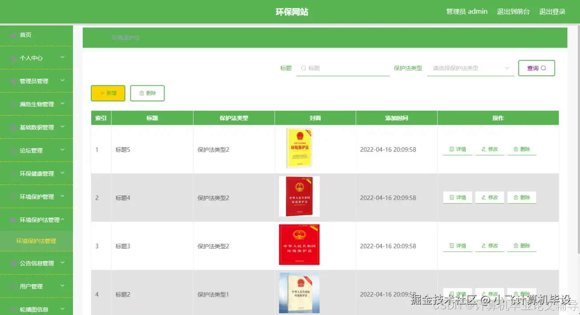Click the yellow 新增 button
This screenshot has width=580, height=315.
point(108,93)
